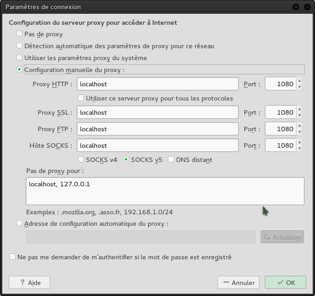Click the Proxy SSL host field
Screen dimensions: 315x296
click(x=157, y=112)
